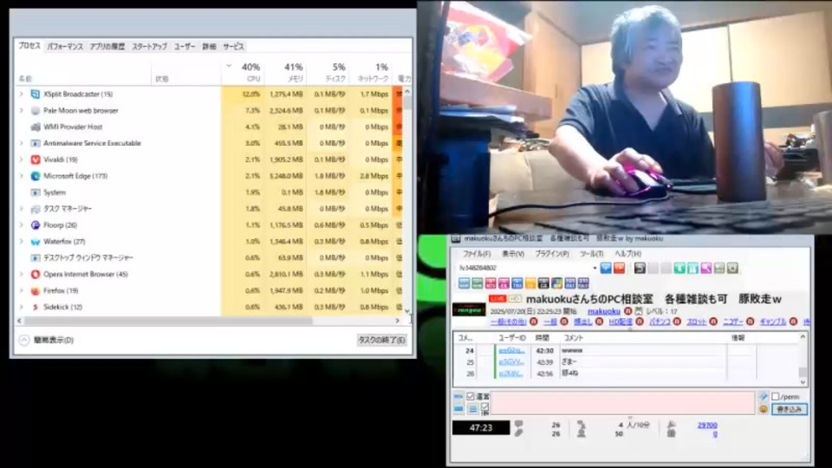
Task: Click the 書き込み post button
Action: [x=789, y=409]
